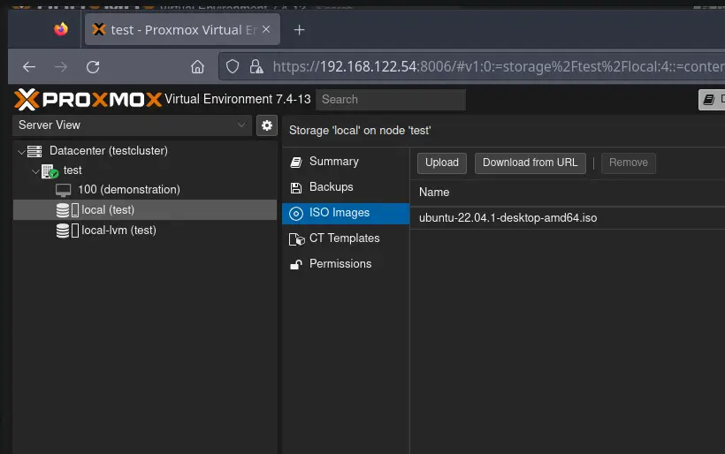Click the CT Templates file icon

[296, 239]
